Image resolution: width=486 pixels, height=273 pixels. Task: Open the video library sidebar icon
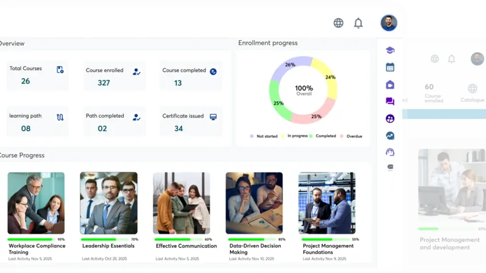pos(390,84)
